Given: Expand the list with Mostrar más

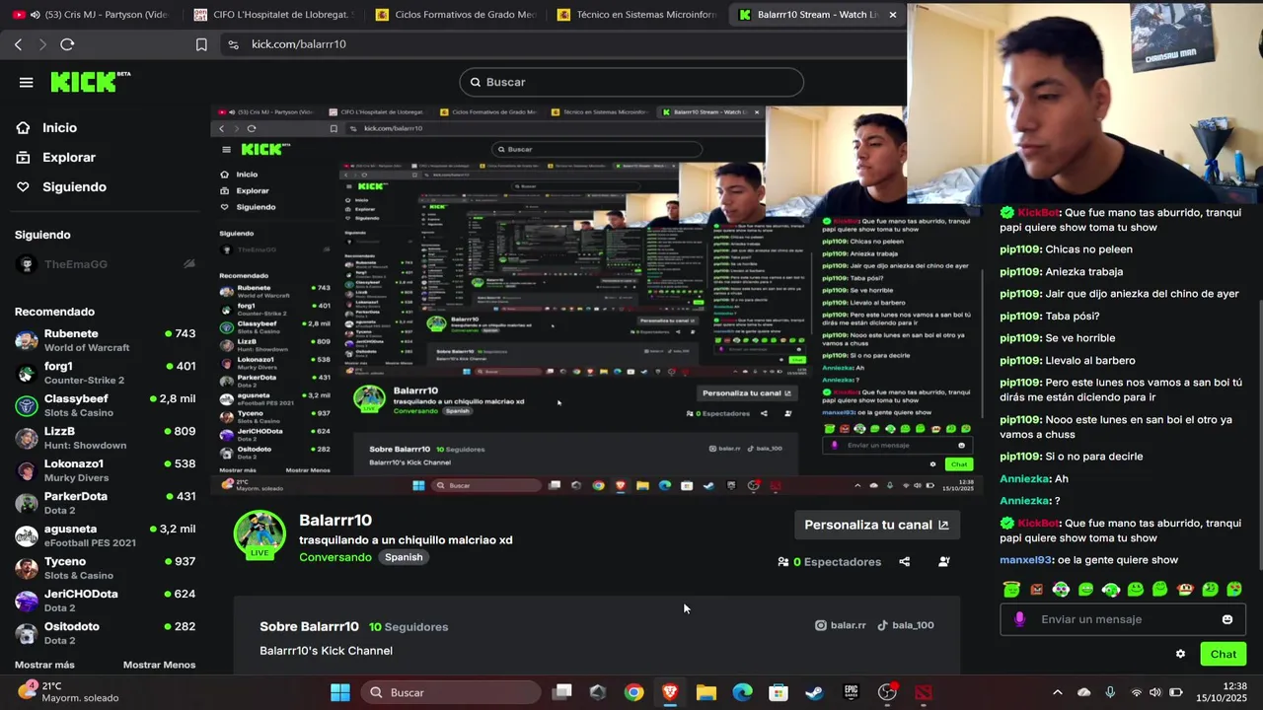Looking at the screenshot, I should 44,665.
